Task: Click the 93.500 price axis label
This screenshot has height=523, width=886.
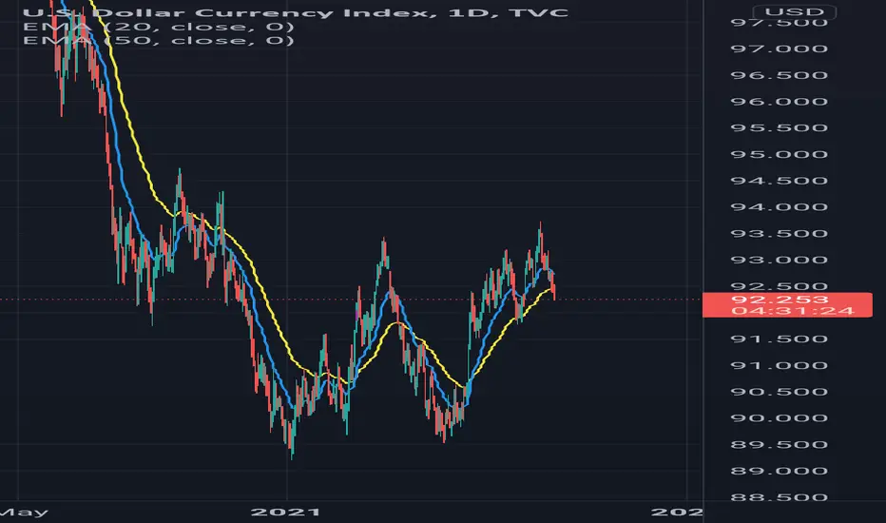Action: pyautogui.click(x=780, y=234)
